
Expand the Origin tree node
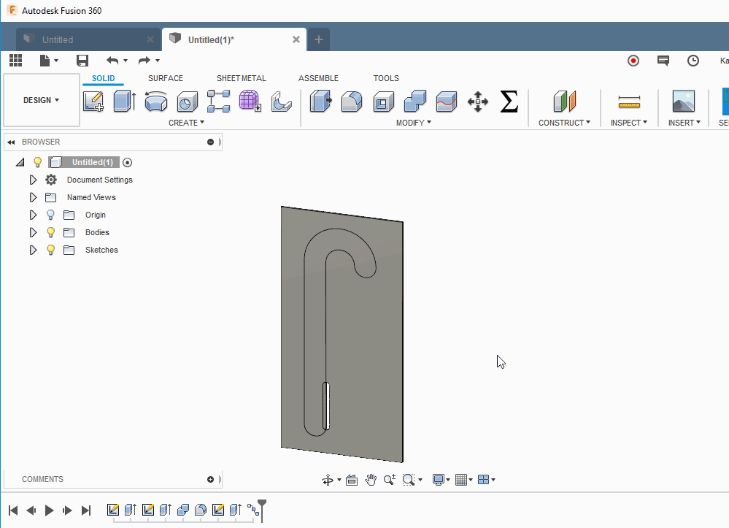tap(33, 215)
